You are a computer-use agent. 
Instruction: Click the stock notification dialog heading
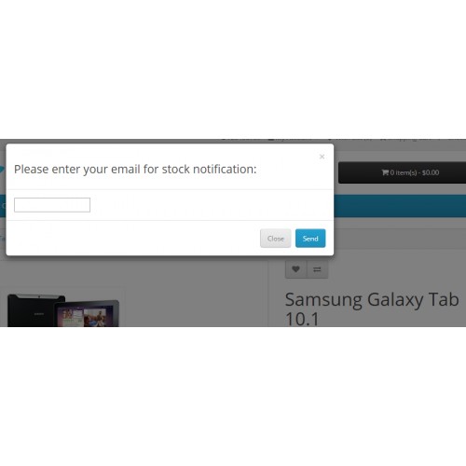(135, 170)
